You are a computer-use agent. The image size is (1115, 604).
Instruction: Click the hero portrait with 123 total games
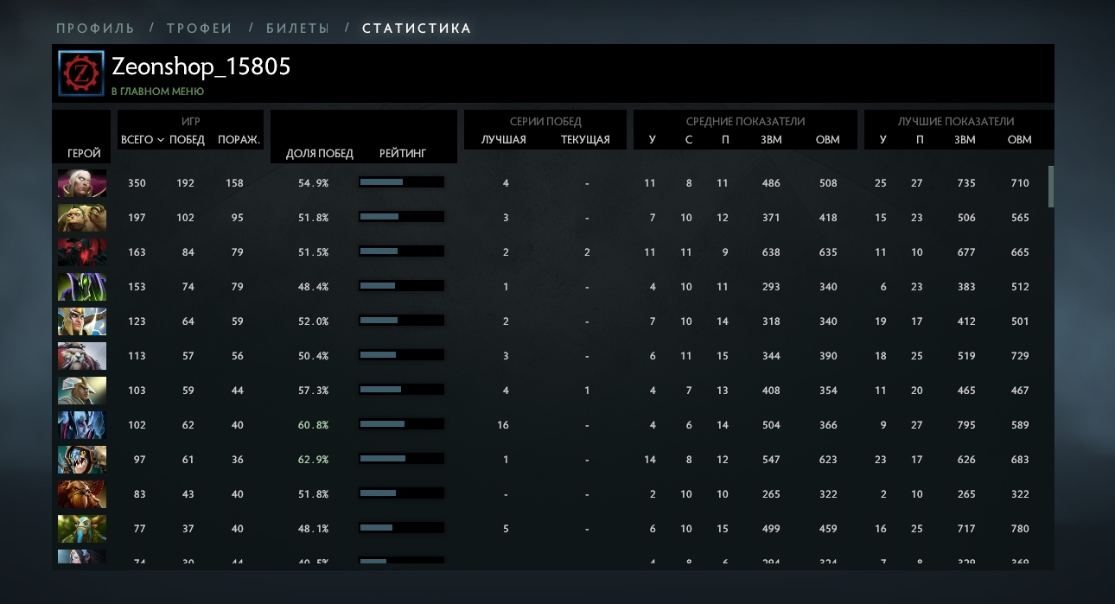82,321
